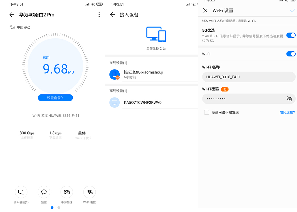Screen dimensions: 297x212
Task: Reveal Wi-Fi password with the eye icon
Action: 289,99
